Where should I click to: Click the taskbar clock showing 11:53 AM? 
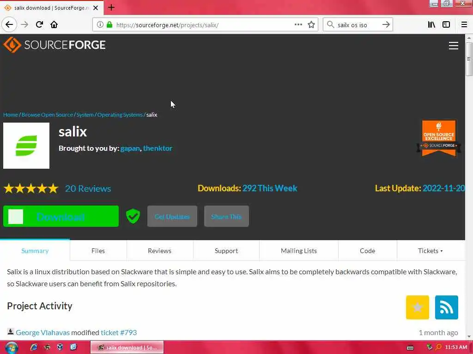coord(456,348)
